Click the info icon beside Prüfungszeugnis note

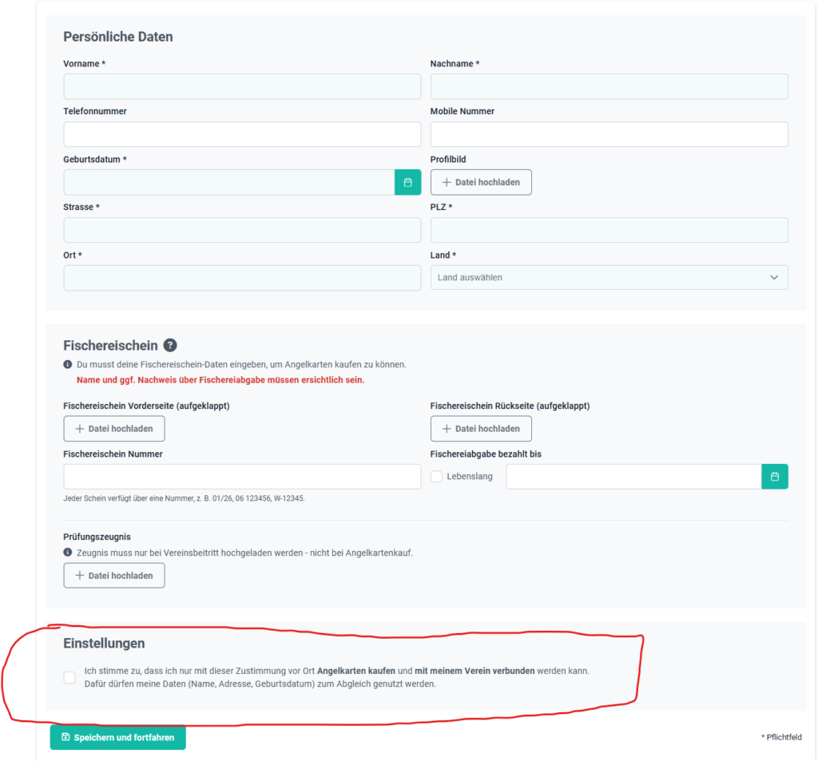68,553
